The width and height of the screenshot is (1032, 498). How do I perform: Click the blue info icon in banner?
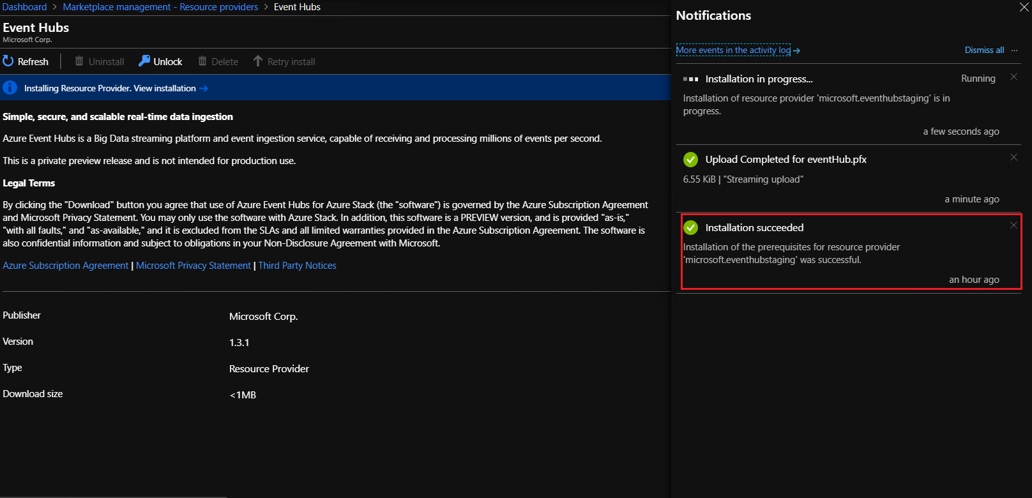[x=10, y=88]
